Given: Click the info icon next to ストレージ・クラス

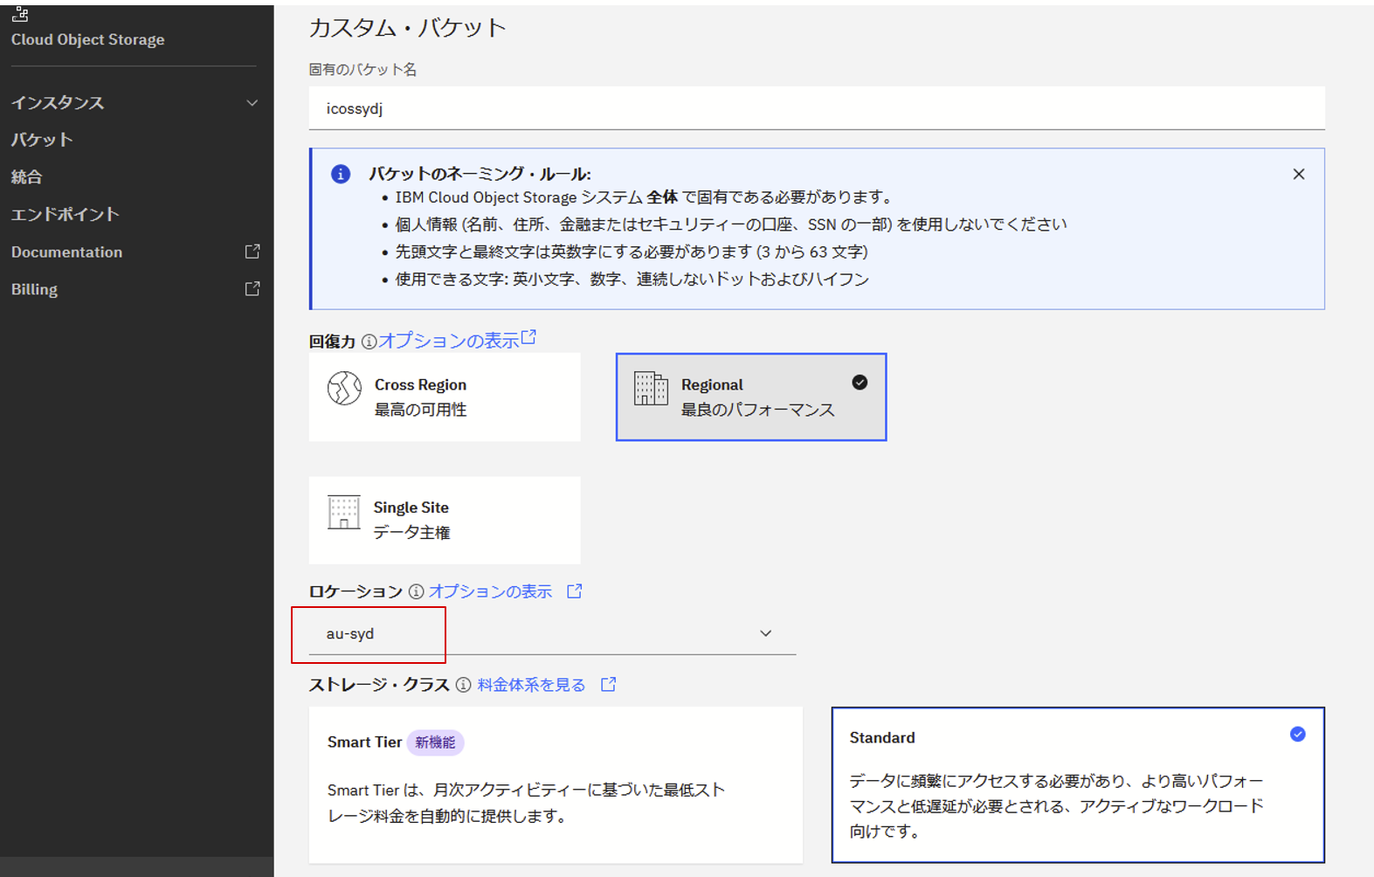Looking at the screenshot, I should (463, 685).
